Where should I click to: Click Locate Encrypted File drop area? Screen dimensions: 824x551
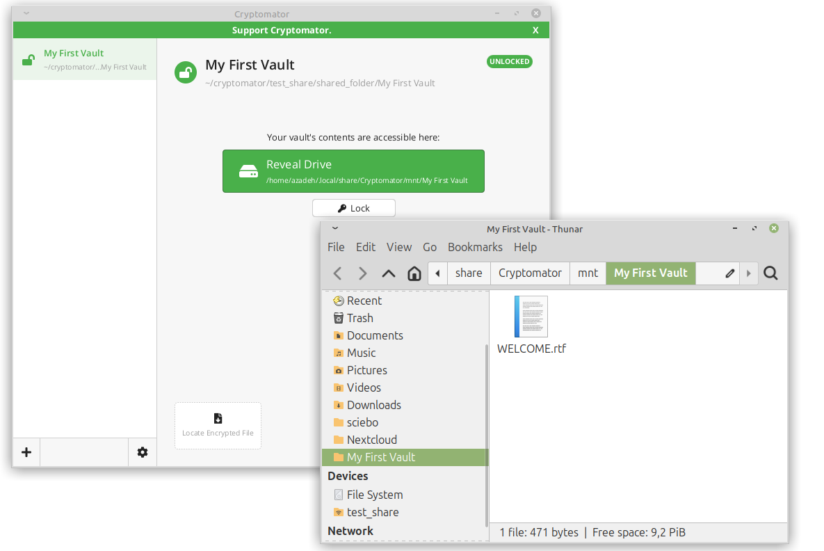pos(218,425)
